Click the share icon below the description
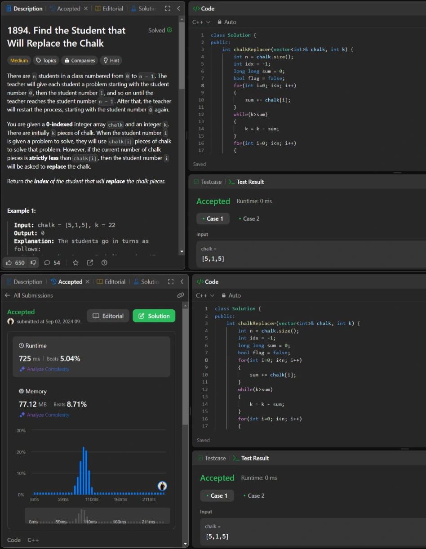The width and height of the screenshot is (426, 549). coord(90,263)
